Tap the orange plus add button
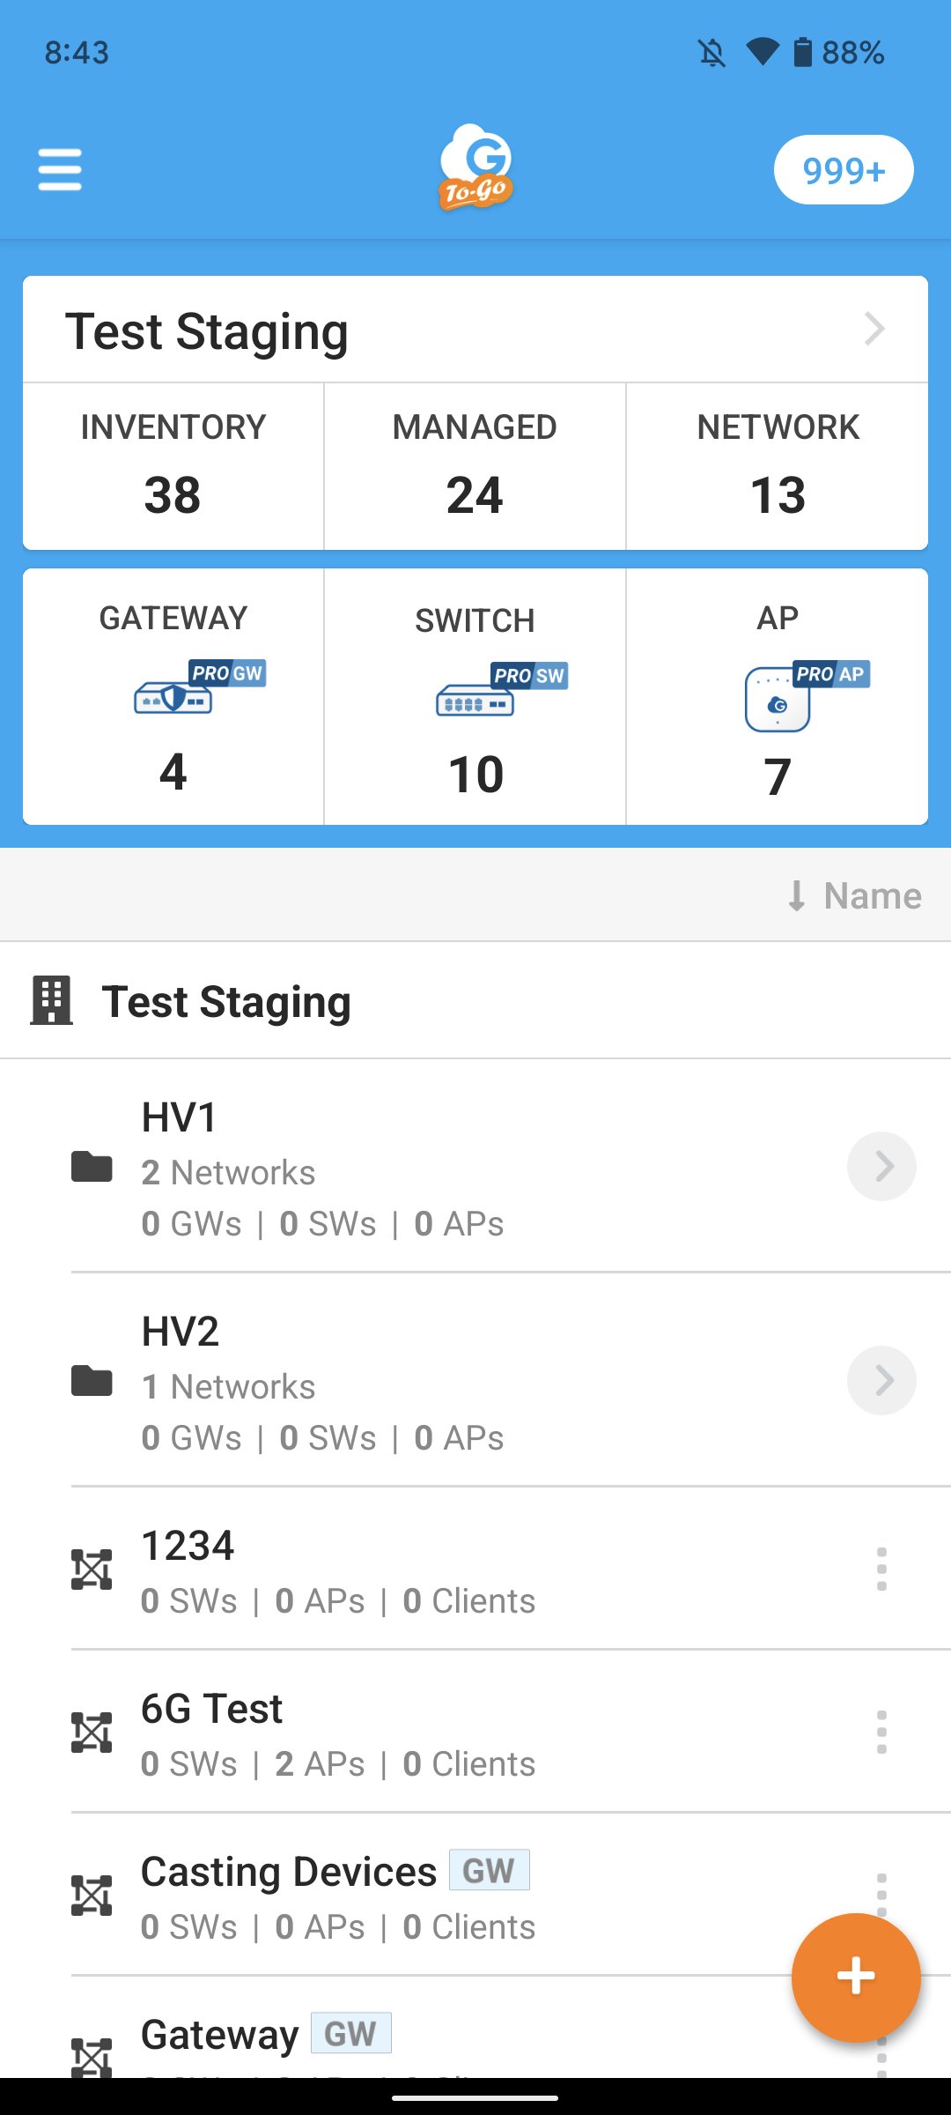The height and width of the screenshot is (2115, 951). point(856,1977)
